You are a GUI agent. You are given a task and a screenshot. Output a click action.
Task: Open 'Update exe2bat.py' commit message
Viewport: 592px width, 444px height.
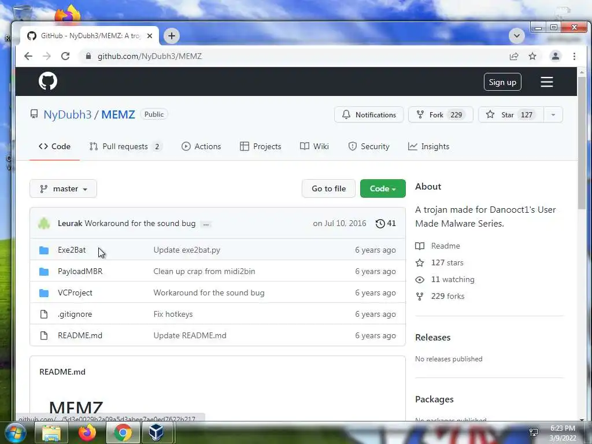pyautogui.click(x=187, y=250)
